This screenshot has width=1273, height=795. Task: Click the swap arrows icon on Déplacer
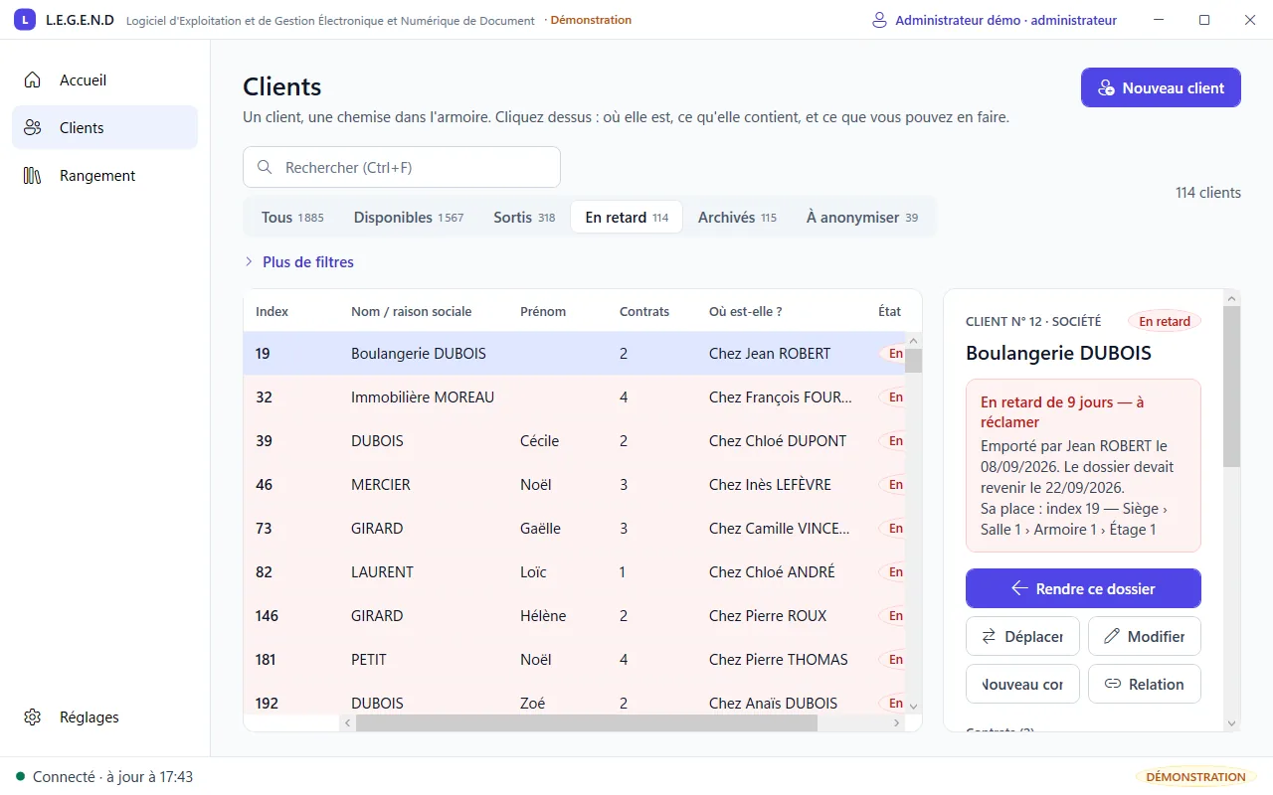(990, 636)
